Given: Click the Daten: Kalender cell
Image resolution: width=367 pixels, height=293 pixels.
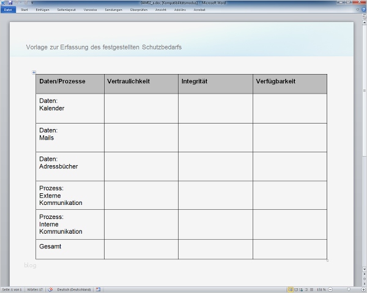Looking at the screenshot, I should (70, 109).
